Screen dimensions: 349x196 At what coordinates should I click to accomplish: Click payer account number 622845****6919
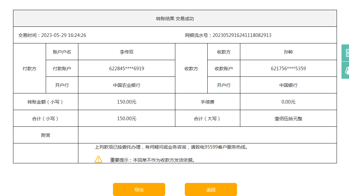click(x=127, y=69)
